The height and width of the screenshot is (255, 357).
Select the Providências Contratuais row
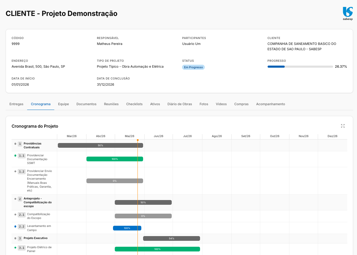click(x=179, y=145)
